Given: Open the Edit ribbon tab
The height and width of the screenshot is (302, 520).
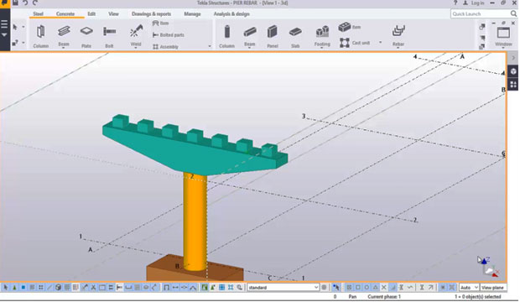Looking at the screenshot, I should (x=91, y=14).
